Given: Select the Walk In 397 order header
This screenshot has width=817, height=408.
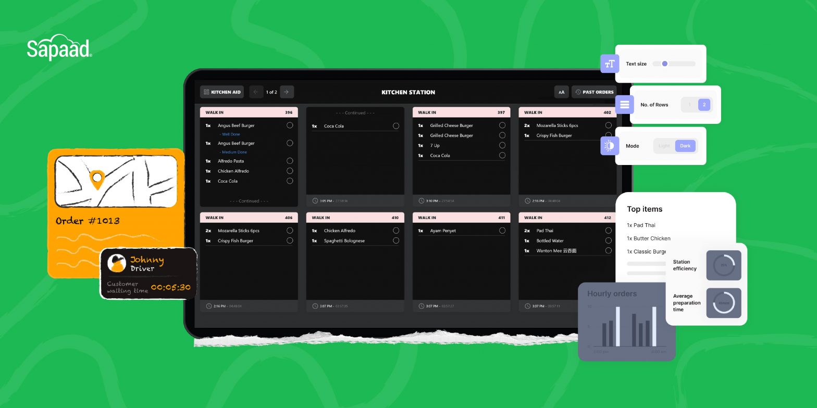Looking at the screenshot, I should (x=462, y=112).
